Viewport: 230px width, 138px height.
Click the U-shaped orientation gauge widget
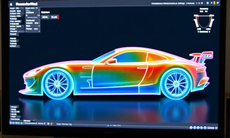coord(204,22)
